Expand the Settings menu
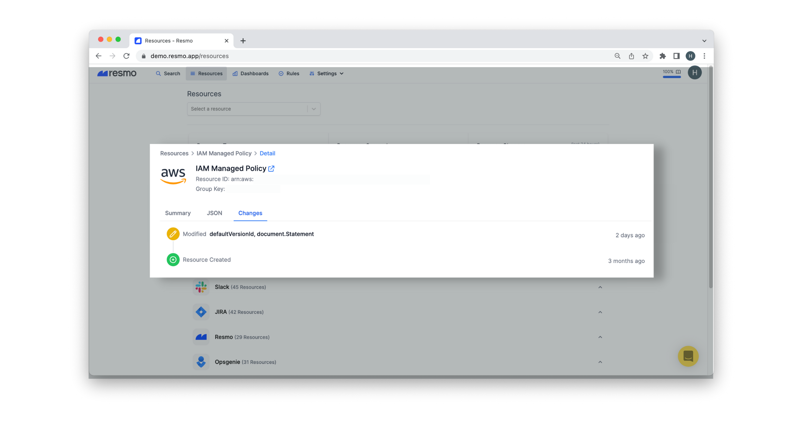Screen dimensions: 803x421 (x=326, y=74)
